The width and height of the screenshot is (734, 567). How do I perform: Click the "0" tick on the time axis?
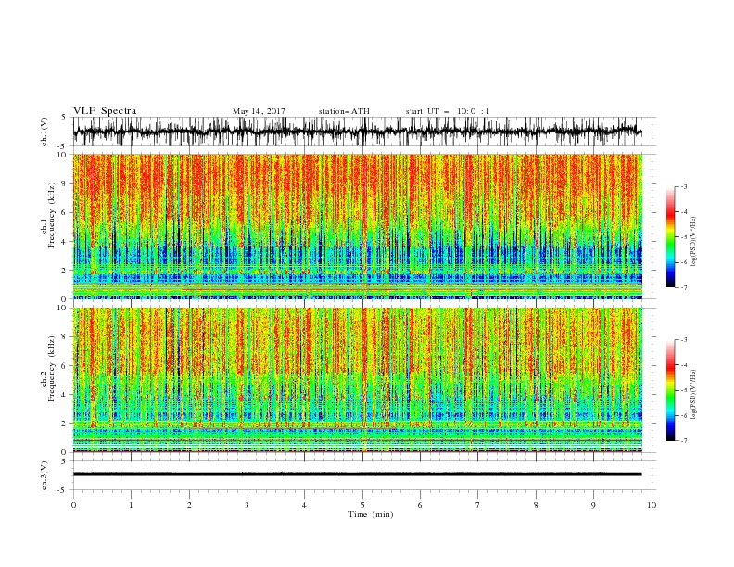tap(73, 505)
